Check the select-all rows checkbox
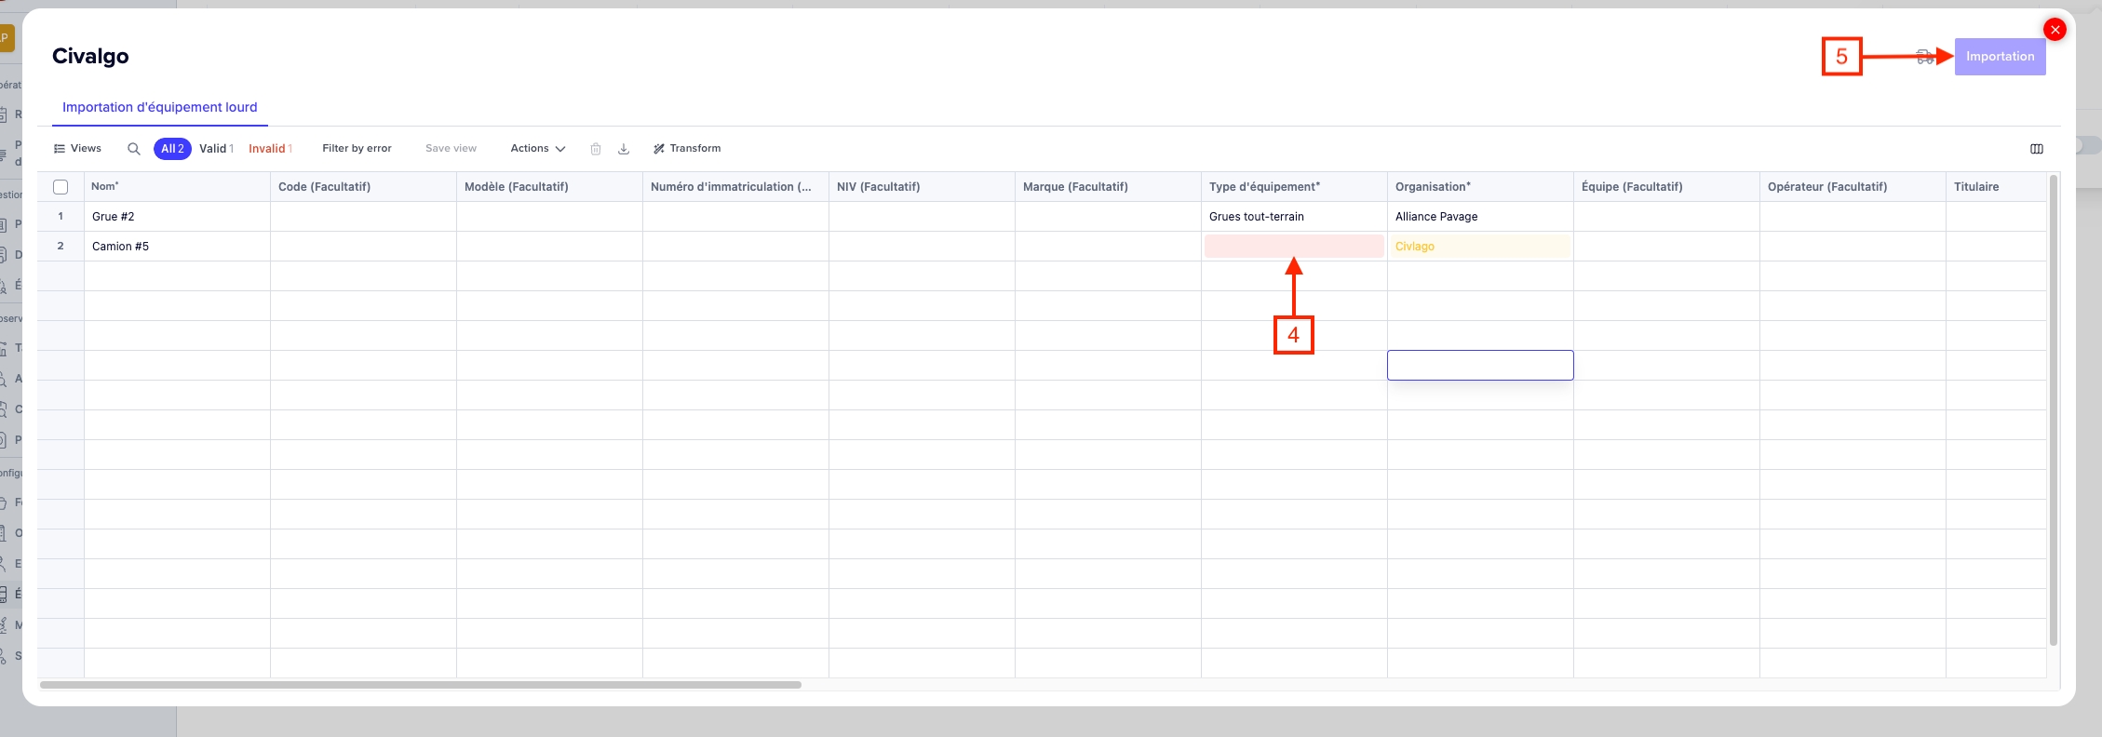Viewport: 2102px width, 737px height. coord(61,187)
